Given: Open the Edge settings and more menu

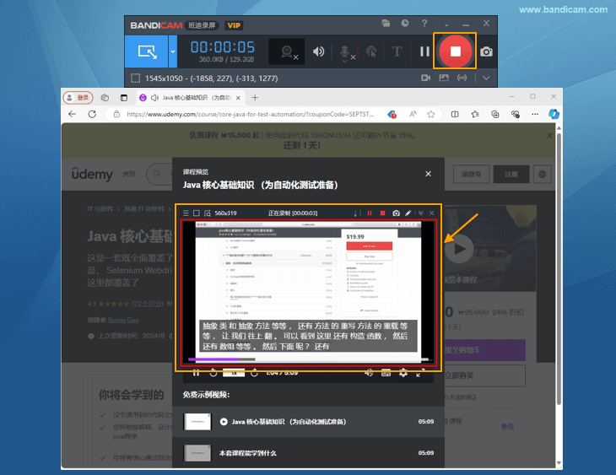Looking at the screenshot, I should (x=535, y=115).
